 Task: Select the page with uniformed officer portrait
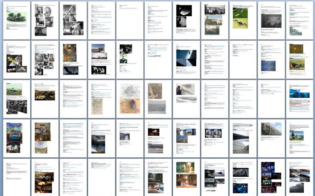[x=129, y=59]
